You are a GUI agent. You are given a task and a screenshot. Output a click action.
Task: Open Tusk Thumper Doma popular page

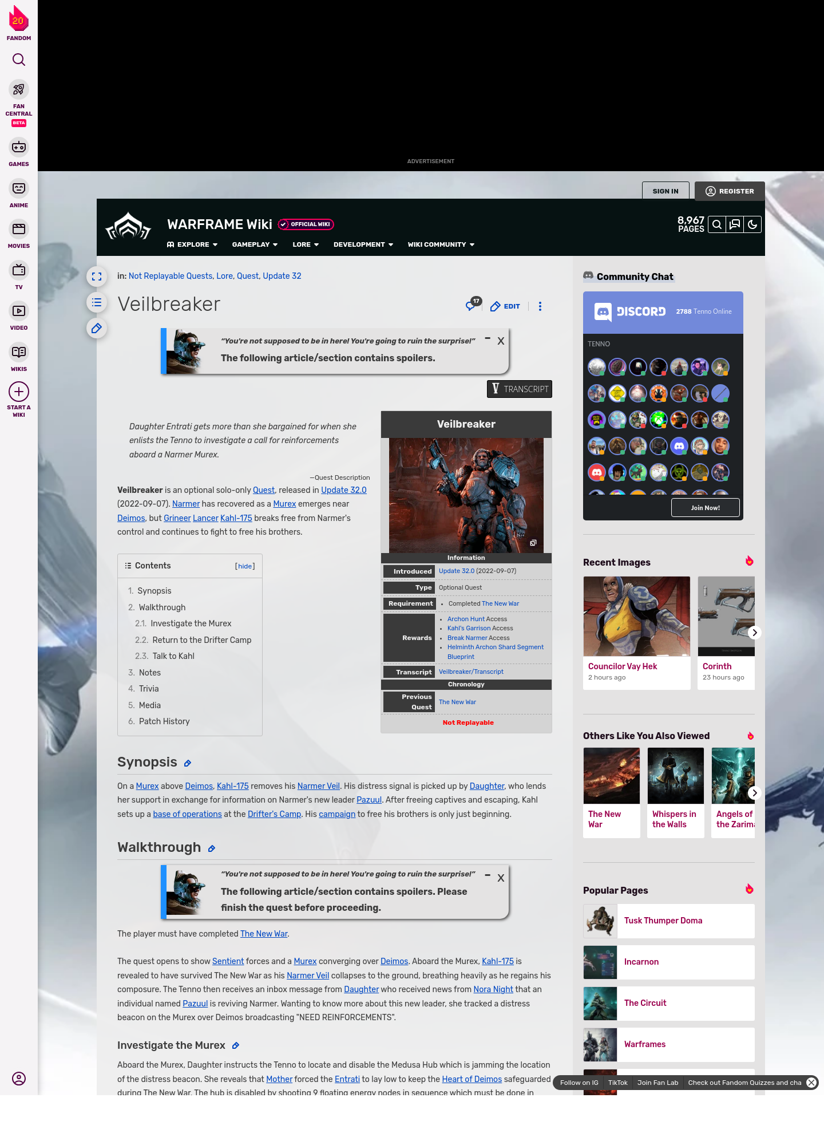(669, 921)
